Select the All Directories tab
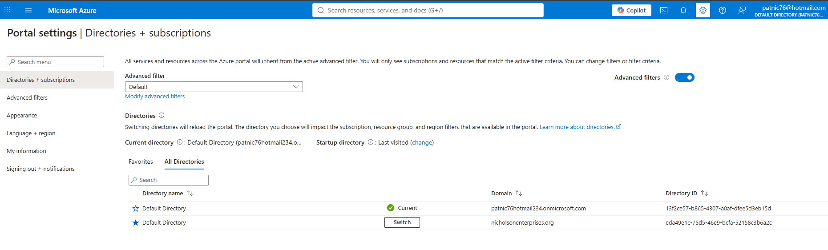 (x=184, y=161)
